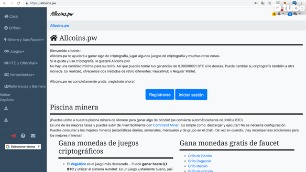Click the Retirar sidebar link
The image size is (306, 172).
click(5, 95)
